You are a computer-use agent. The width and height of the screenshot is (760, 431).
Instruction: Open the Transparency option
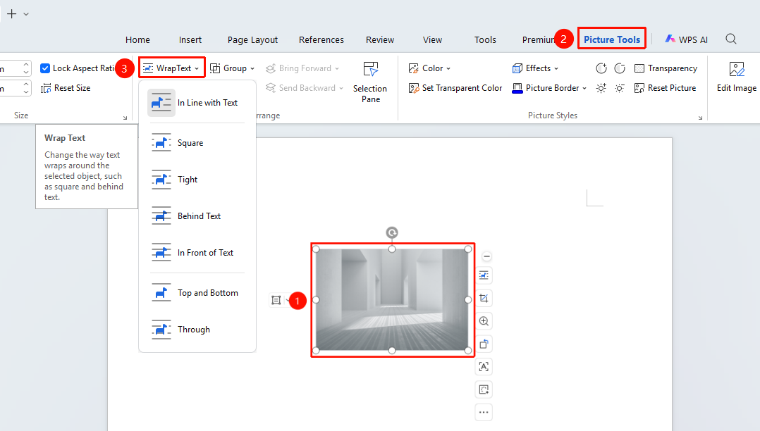coord(666,68)
